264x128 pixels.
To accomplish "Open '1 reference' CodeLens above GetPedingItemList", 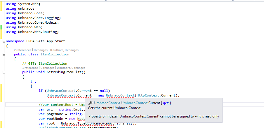I will click(30, 68).
